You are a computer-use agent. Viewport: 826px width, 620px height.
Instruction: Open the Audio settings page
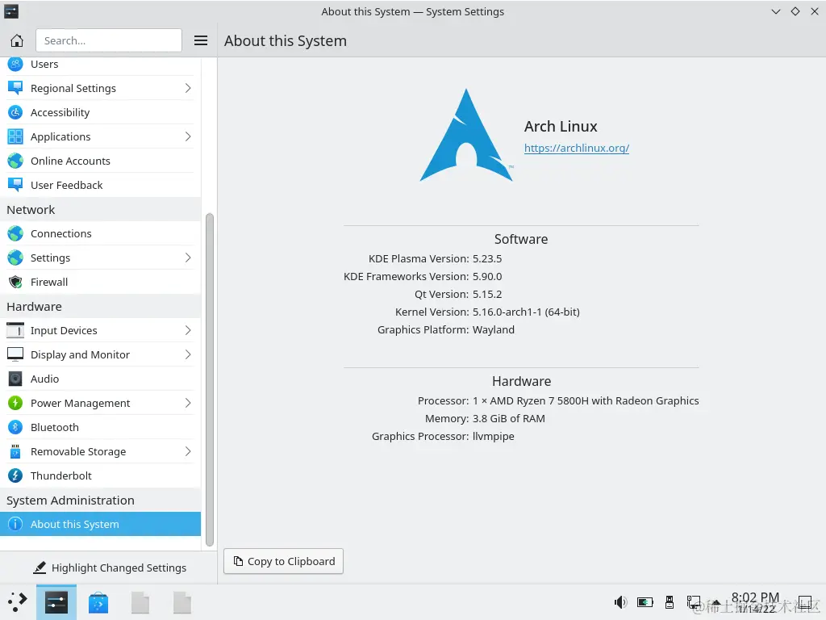click(44, 379)
